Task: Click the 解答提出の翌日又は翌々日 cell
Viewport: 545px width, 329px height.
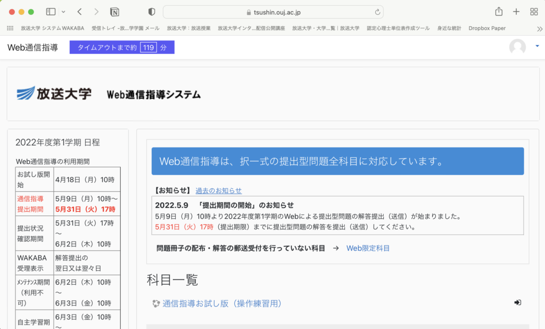Action: coord(87,263)
